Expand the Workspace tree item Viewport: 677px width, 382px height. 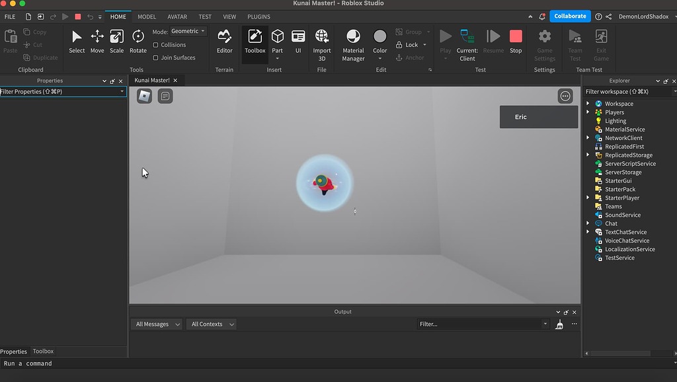tap(588, 103)
